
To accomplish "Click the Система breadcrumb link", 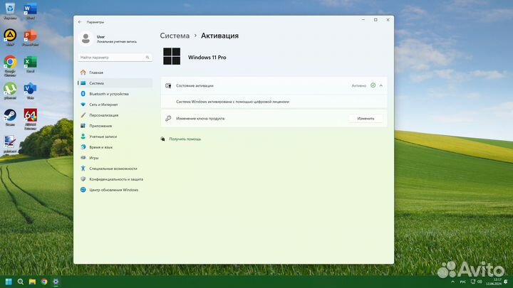I will (175, 36).
